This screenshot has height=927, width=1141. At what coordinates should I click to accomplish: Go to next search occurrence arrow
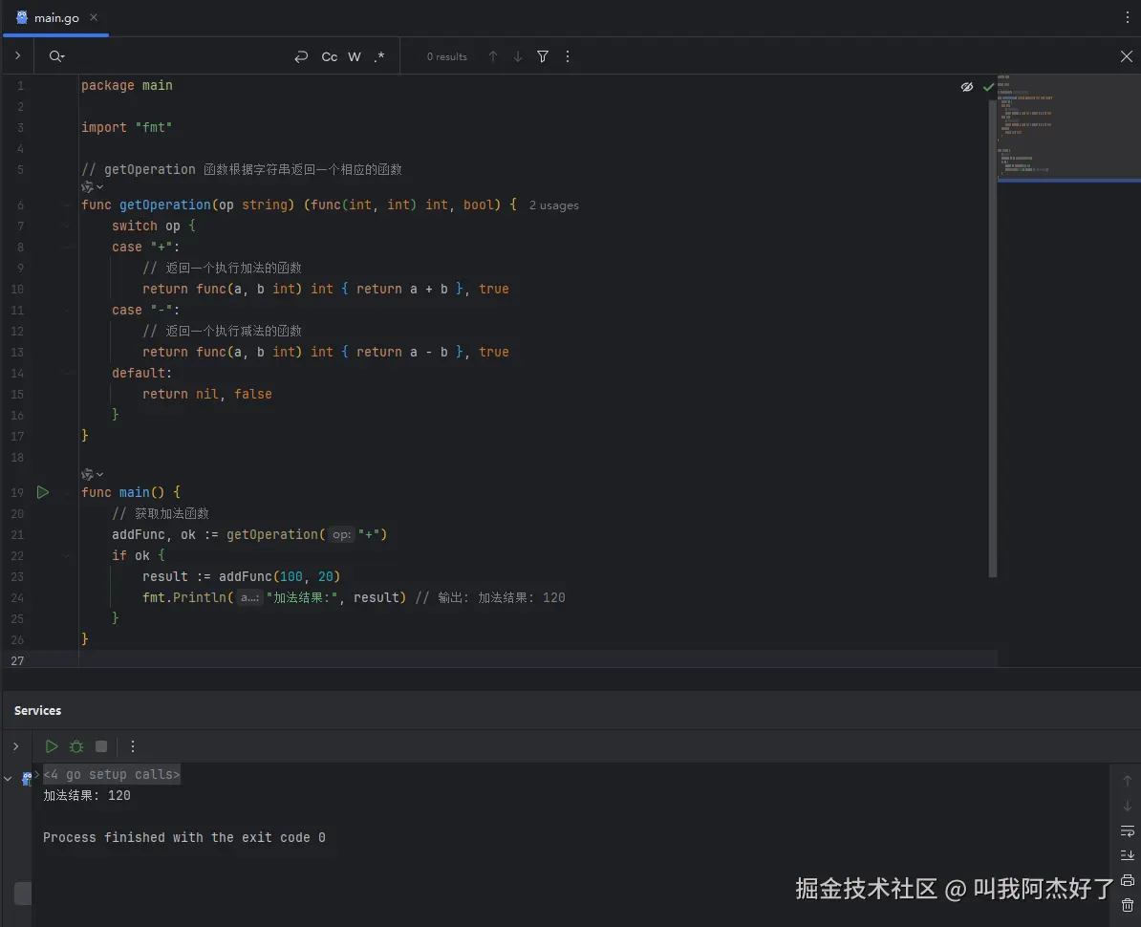517,56
